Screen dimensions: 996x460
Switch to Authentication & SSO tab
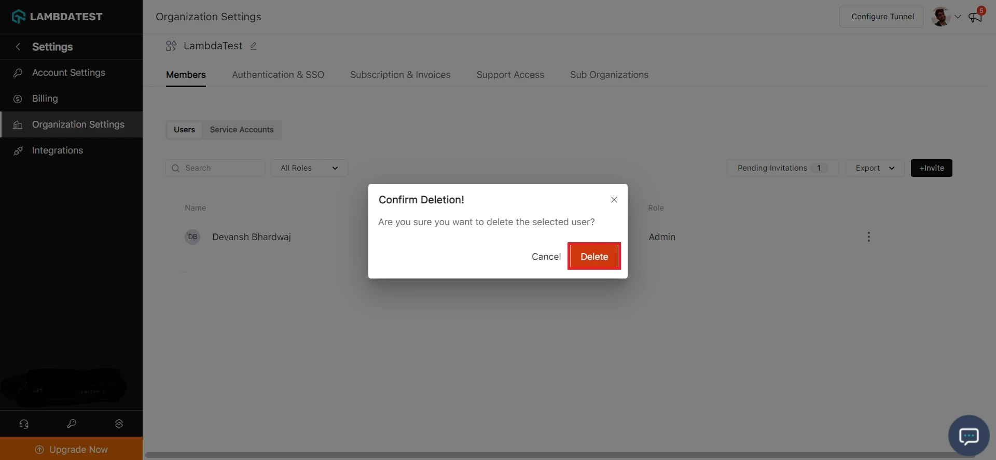(278, 75)
